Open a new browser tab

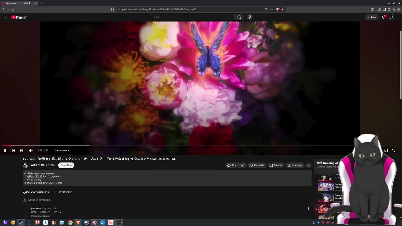coord(41,3)
